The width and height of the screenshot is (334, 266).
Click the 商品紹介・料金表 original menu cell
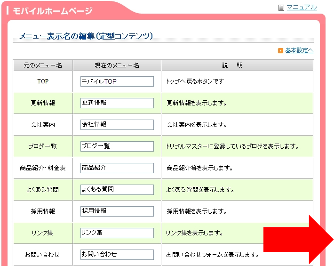pyautogui.click(x=43, y=168)
